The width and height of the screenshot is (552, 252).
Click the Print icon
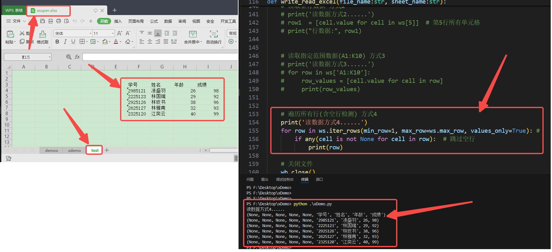[58, 21]
